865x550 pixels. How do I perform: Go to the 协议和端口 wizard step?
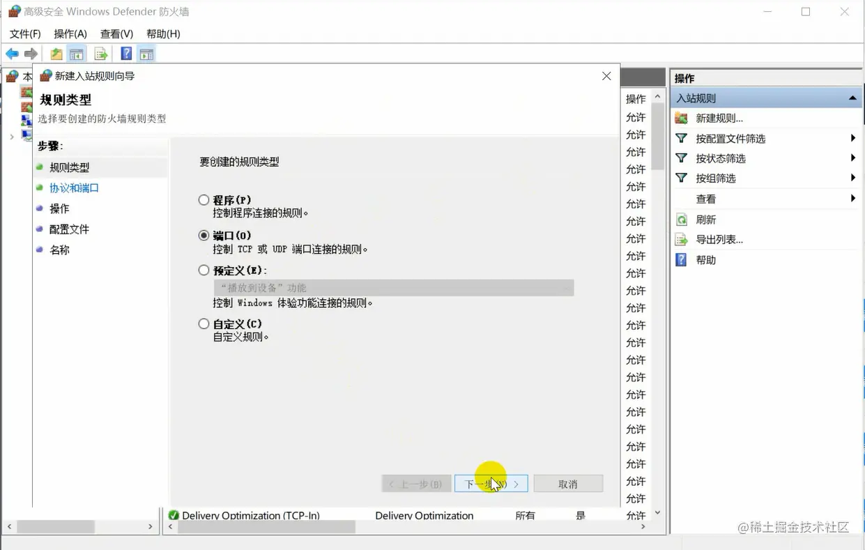74,188
